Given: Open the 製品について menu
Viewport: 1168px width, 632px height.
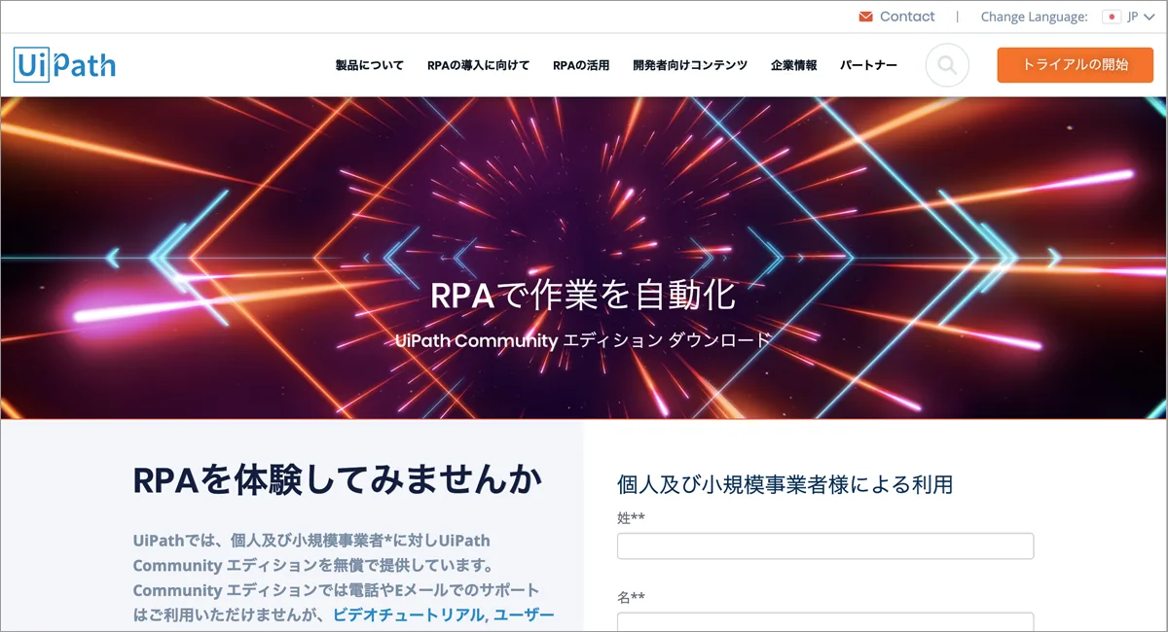Looking at the screenshot, I should tap(370, 65).
